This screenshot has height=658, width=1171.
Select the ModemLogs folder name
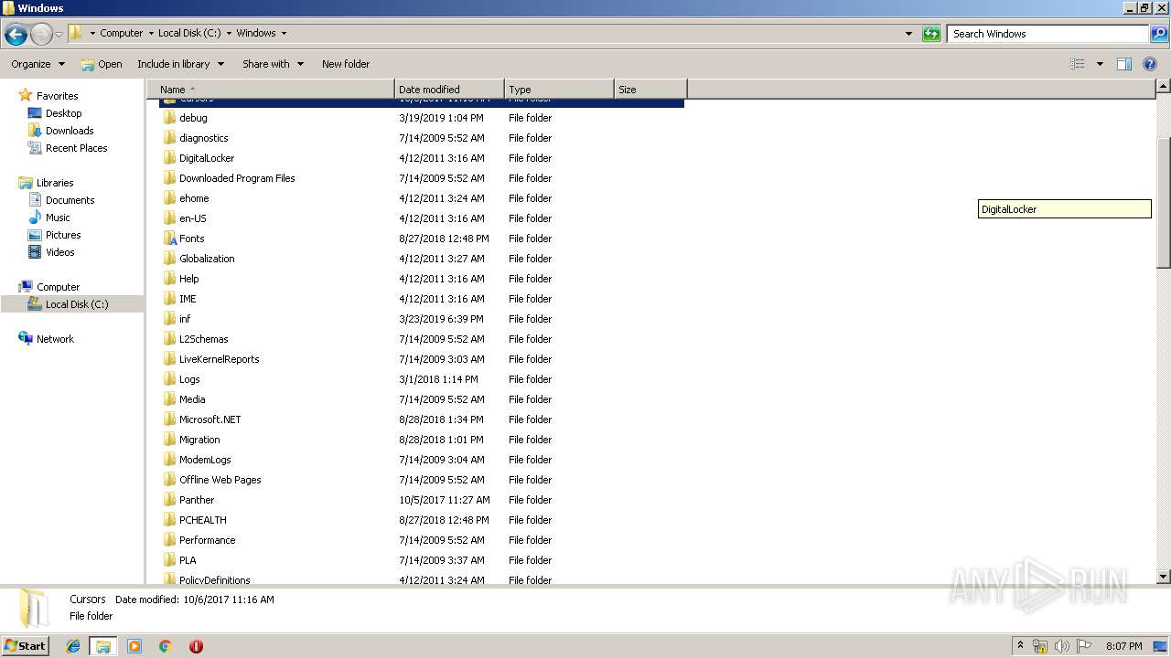(x=205, y=460)
